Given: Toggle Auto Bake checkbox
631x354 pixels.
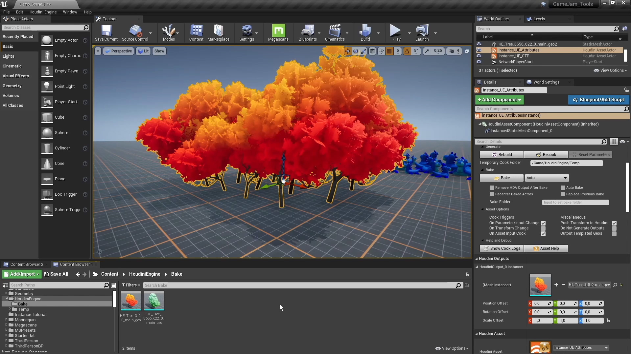Looking at the screenshot, I should (x=563, y=187).
